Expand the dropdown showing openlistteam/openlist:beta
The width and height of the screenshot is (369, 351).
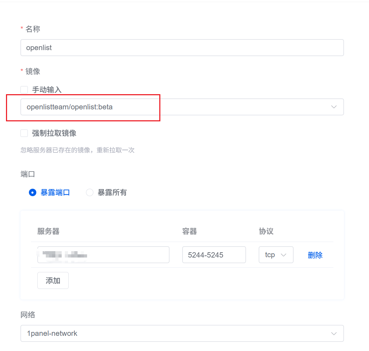(x=333, y=107)
